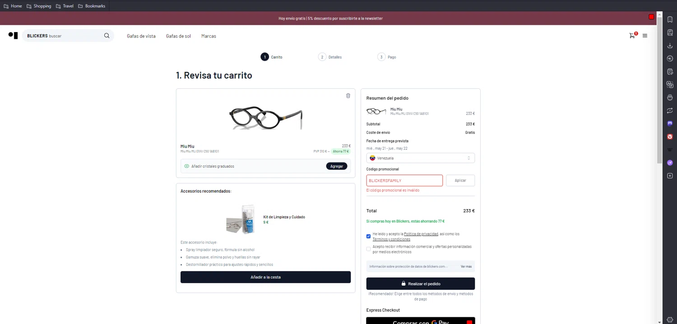Open the Windows panel icon in sidebar
Image resolution: width=677 pixels, height=324 pixels.
pos(670,97)
